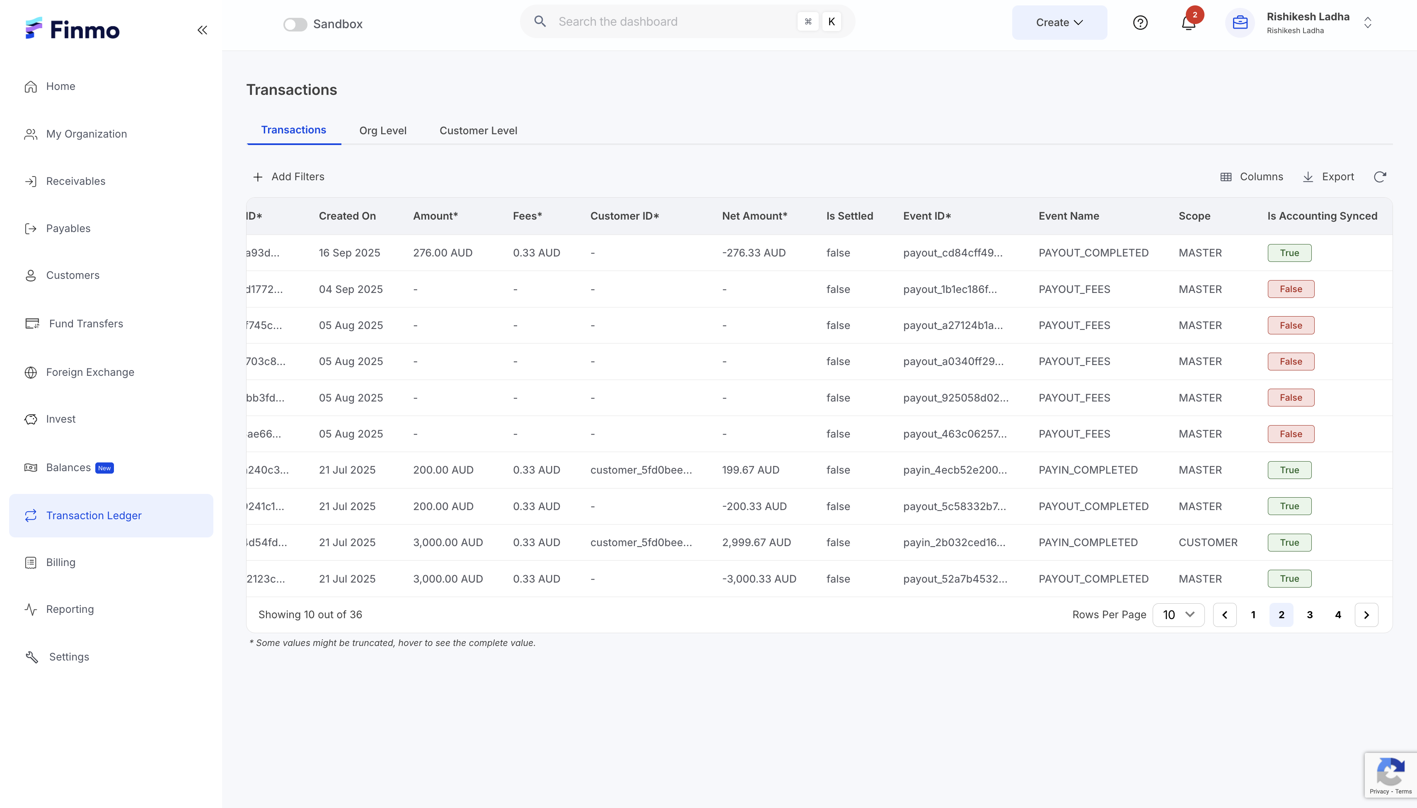The width and height of the screenshot is (1417, 808).
Task: Switch to the Org Level tab
Action: pos(382,131)
